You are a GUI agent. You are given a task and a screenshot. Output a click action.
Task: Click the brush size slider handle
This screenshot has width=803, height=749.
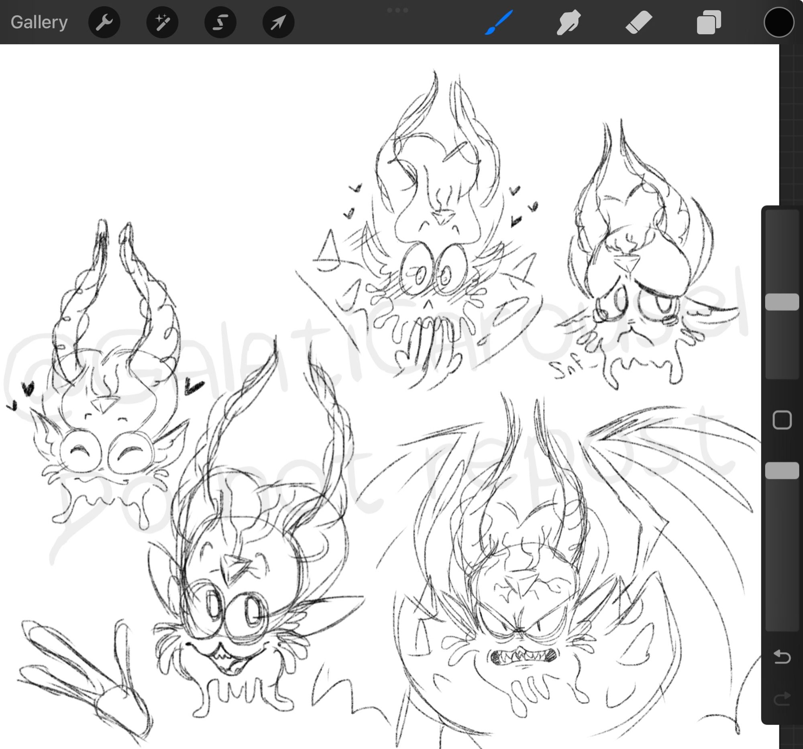(x=782, y=302)
